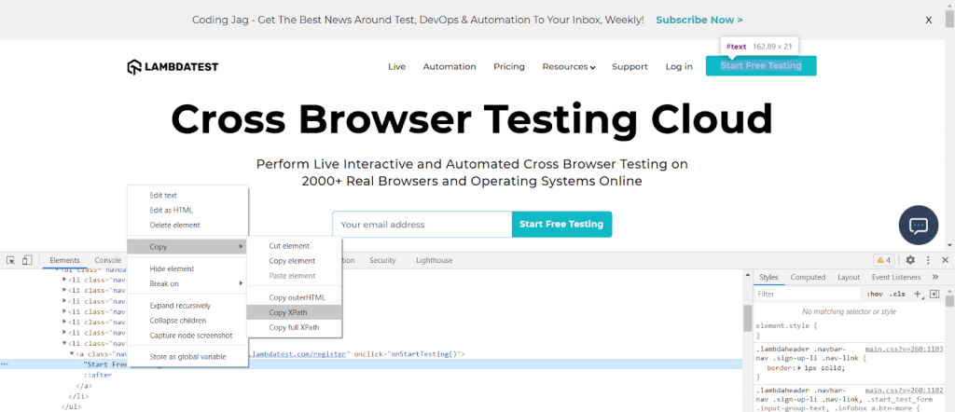Image resolution: width=955 pixels, height=412 pixels.
Task: Choose Collapse children
Action: point(187,320)
